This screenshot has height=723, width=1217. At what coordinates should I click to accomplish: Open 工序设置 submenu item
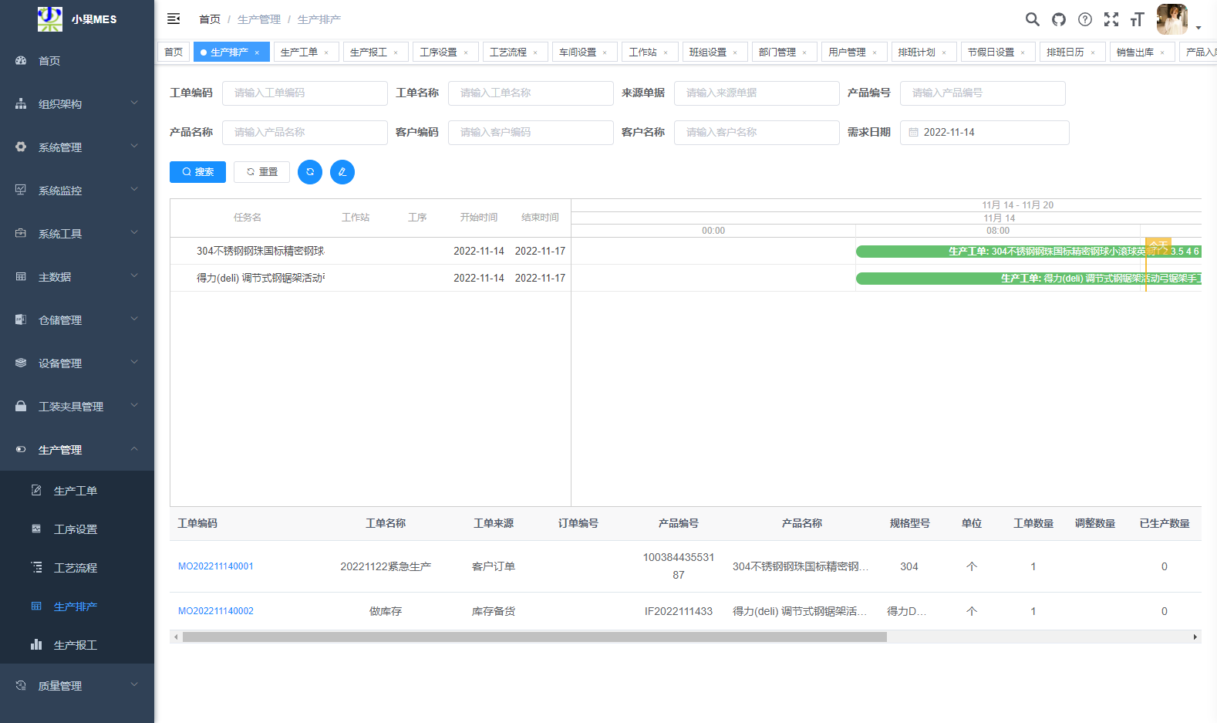point(77,529)
